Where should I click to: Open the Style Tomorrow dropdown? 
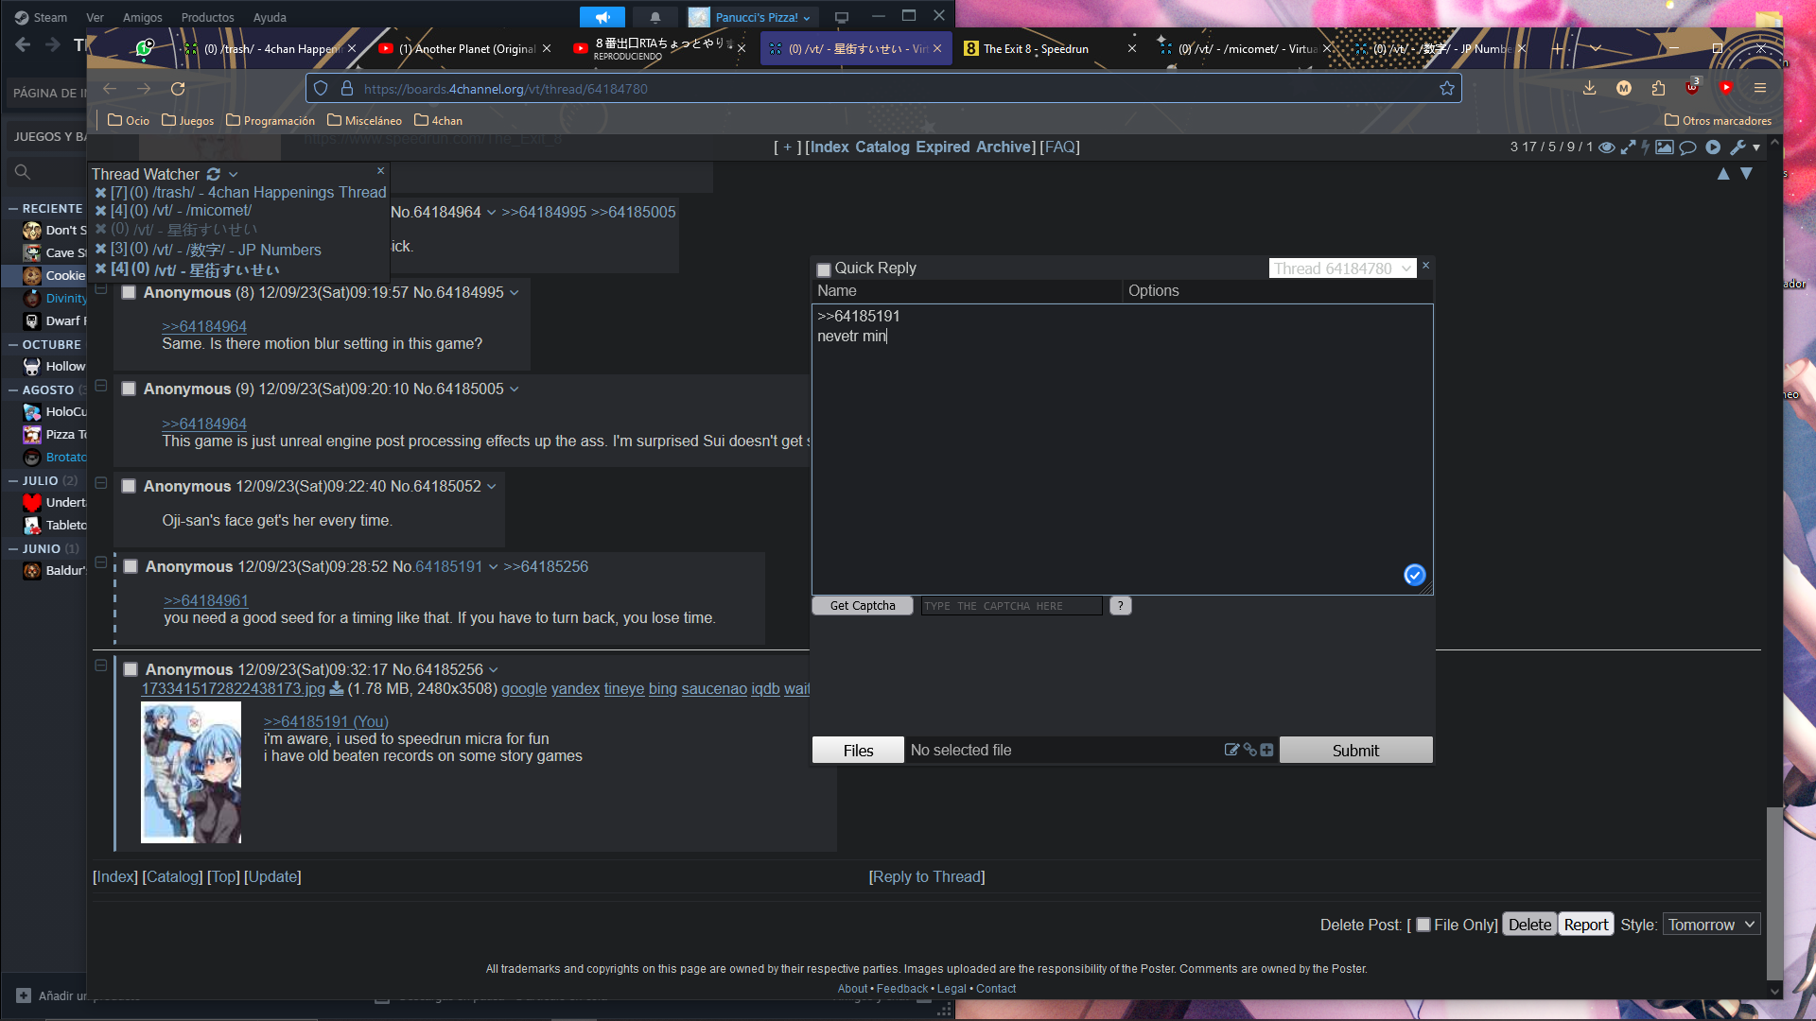point(1711,925)
